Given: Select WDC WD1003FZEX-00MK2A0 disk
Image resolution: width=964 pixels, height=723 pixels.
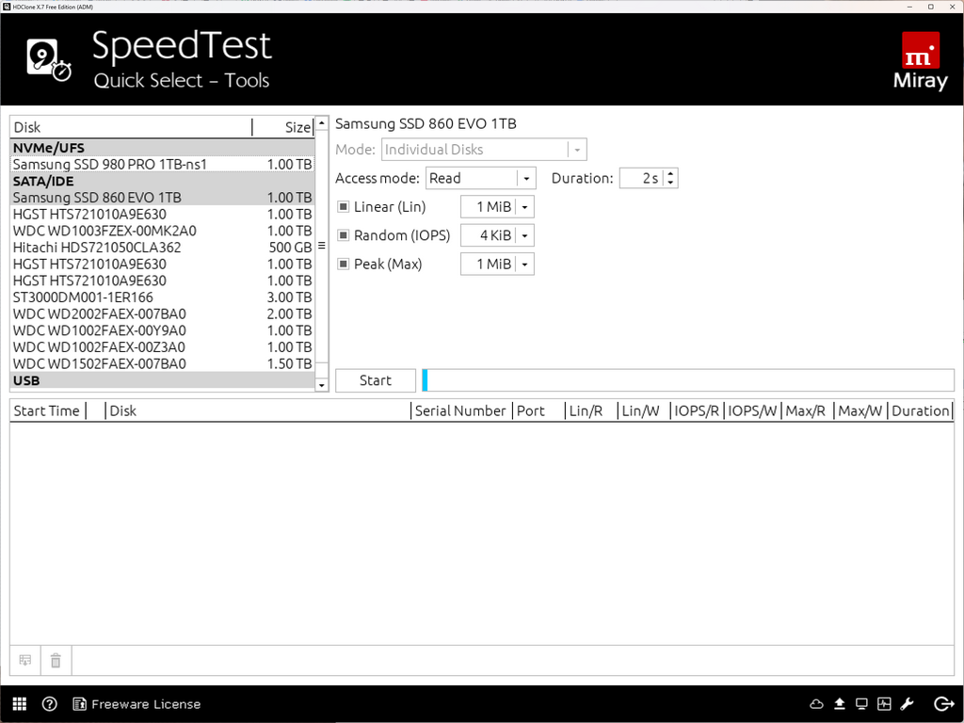Looking at the screenshot, I should [162, 231].
